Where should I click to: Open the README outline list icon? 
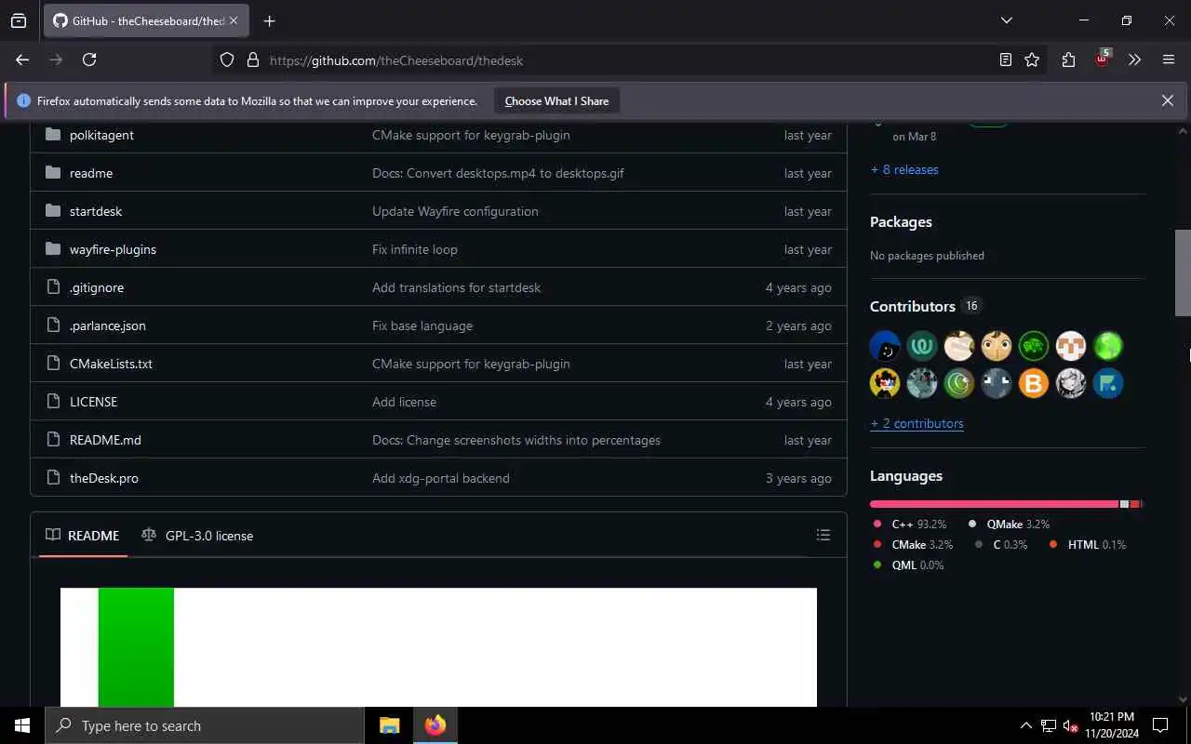click(823, 535)
